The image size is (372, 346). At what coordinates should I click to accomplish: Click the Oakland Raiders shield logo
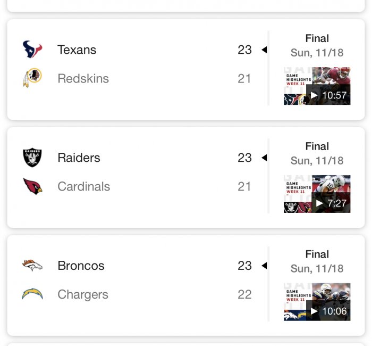(32, 158)
